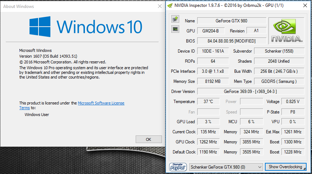Click the PCIe Interface 3.0 @ 1.1 x8 field
The width and height of the screenshot is (312, 174).
[x=213, y=71]
